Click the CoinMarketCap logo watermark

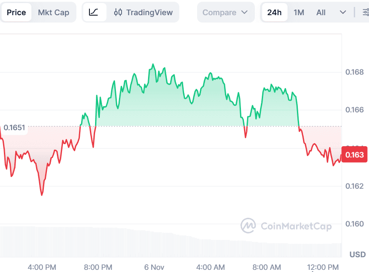coord(287,226)
